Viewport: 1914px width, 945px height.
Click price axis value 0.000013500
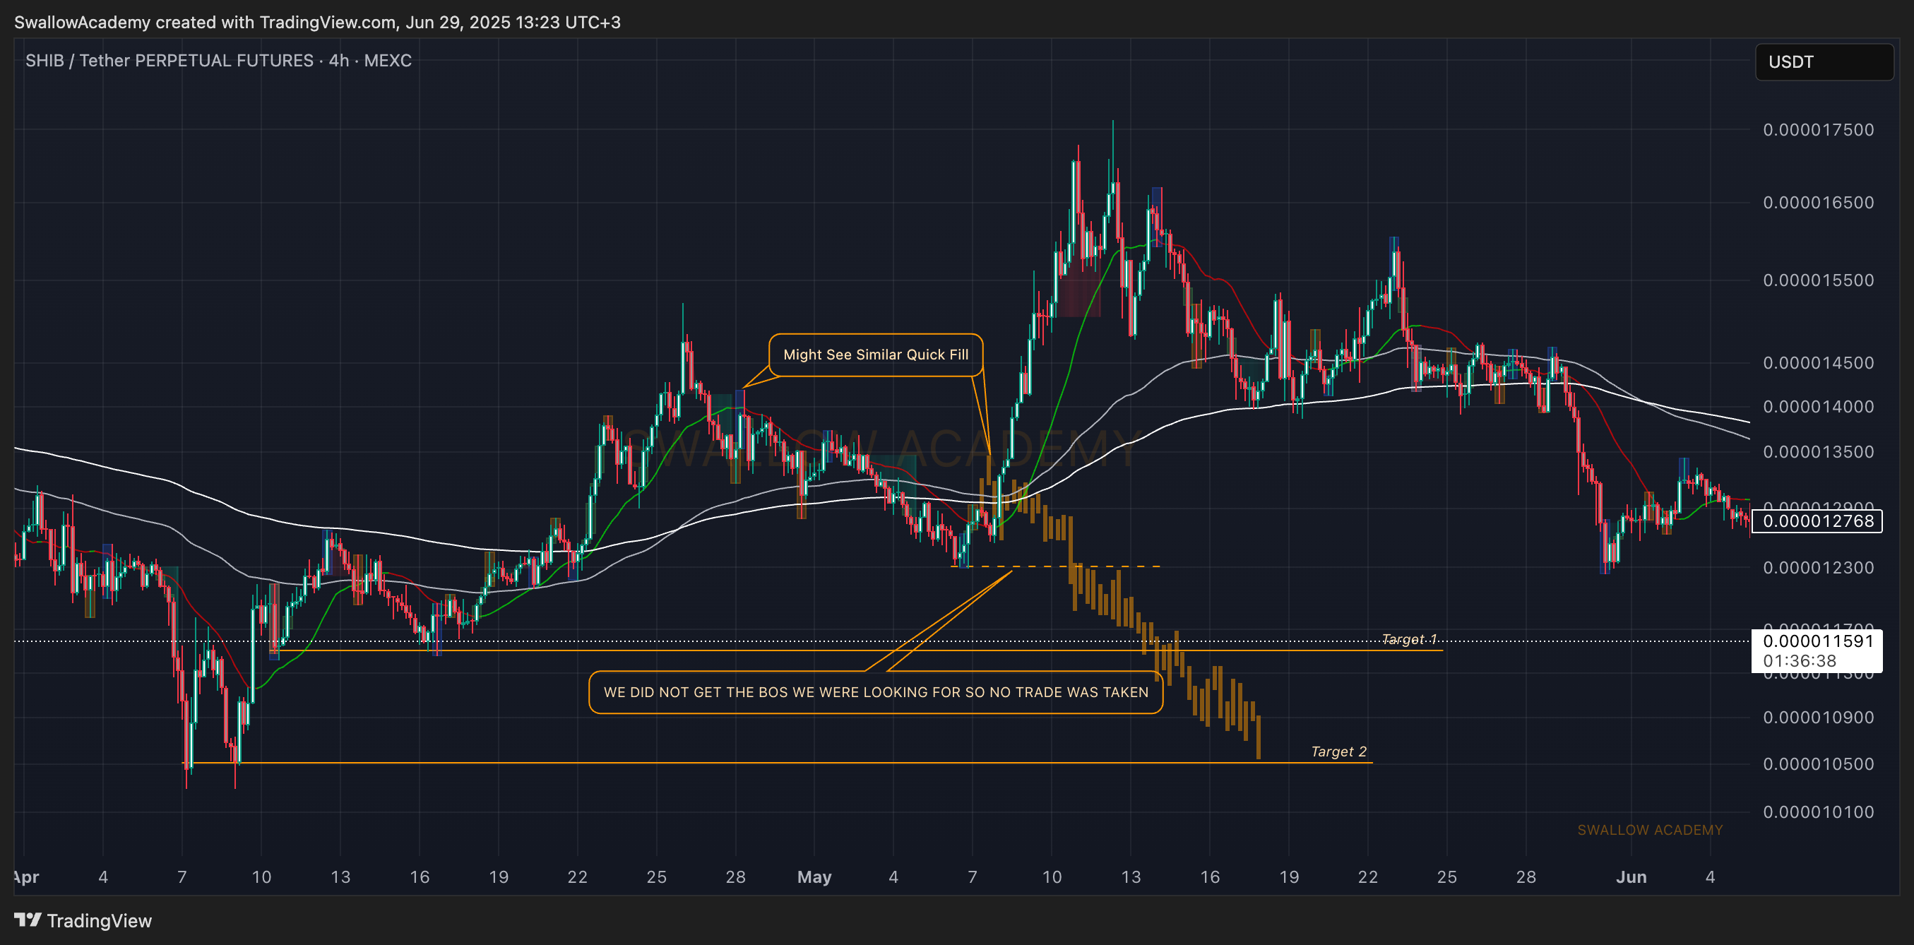click(x=1818, y=452)
